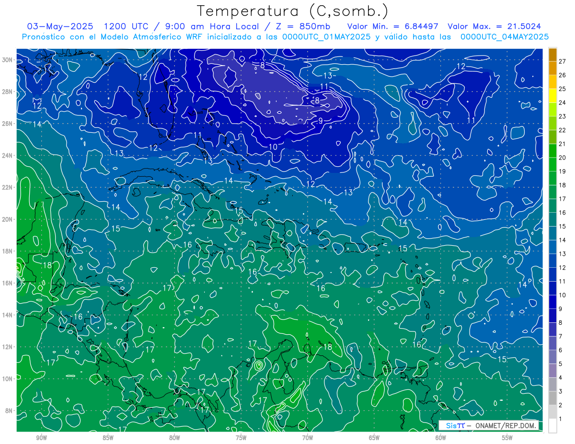The width and height of the screenshot is (575, 444).
Task: Click the '70W' longitude axis label
Action: (308, 437)
